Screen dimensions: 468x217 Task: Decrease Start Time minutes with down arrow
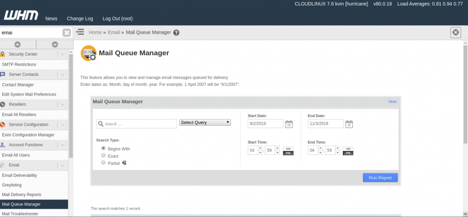277,153
